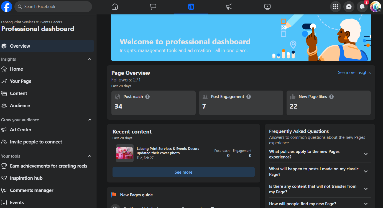Click the Content icon in sidebar
The width and height of the screenshot is (383, 208).
[x=4, y=93]
